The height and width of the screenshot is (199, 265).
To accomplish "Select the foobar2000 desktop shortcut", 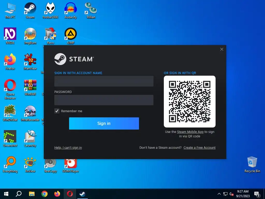I will coord(50,10).
